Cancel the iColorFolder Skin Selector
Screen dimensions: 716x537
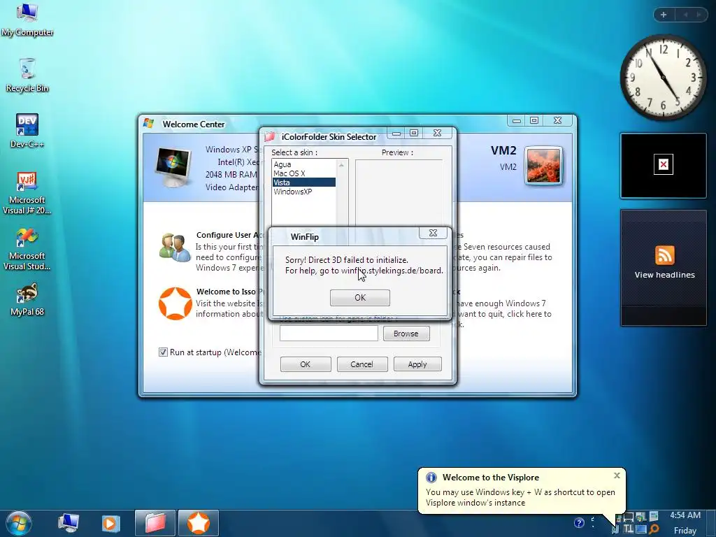[x=361, y=364]
